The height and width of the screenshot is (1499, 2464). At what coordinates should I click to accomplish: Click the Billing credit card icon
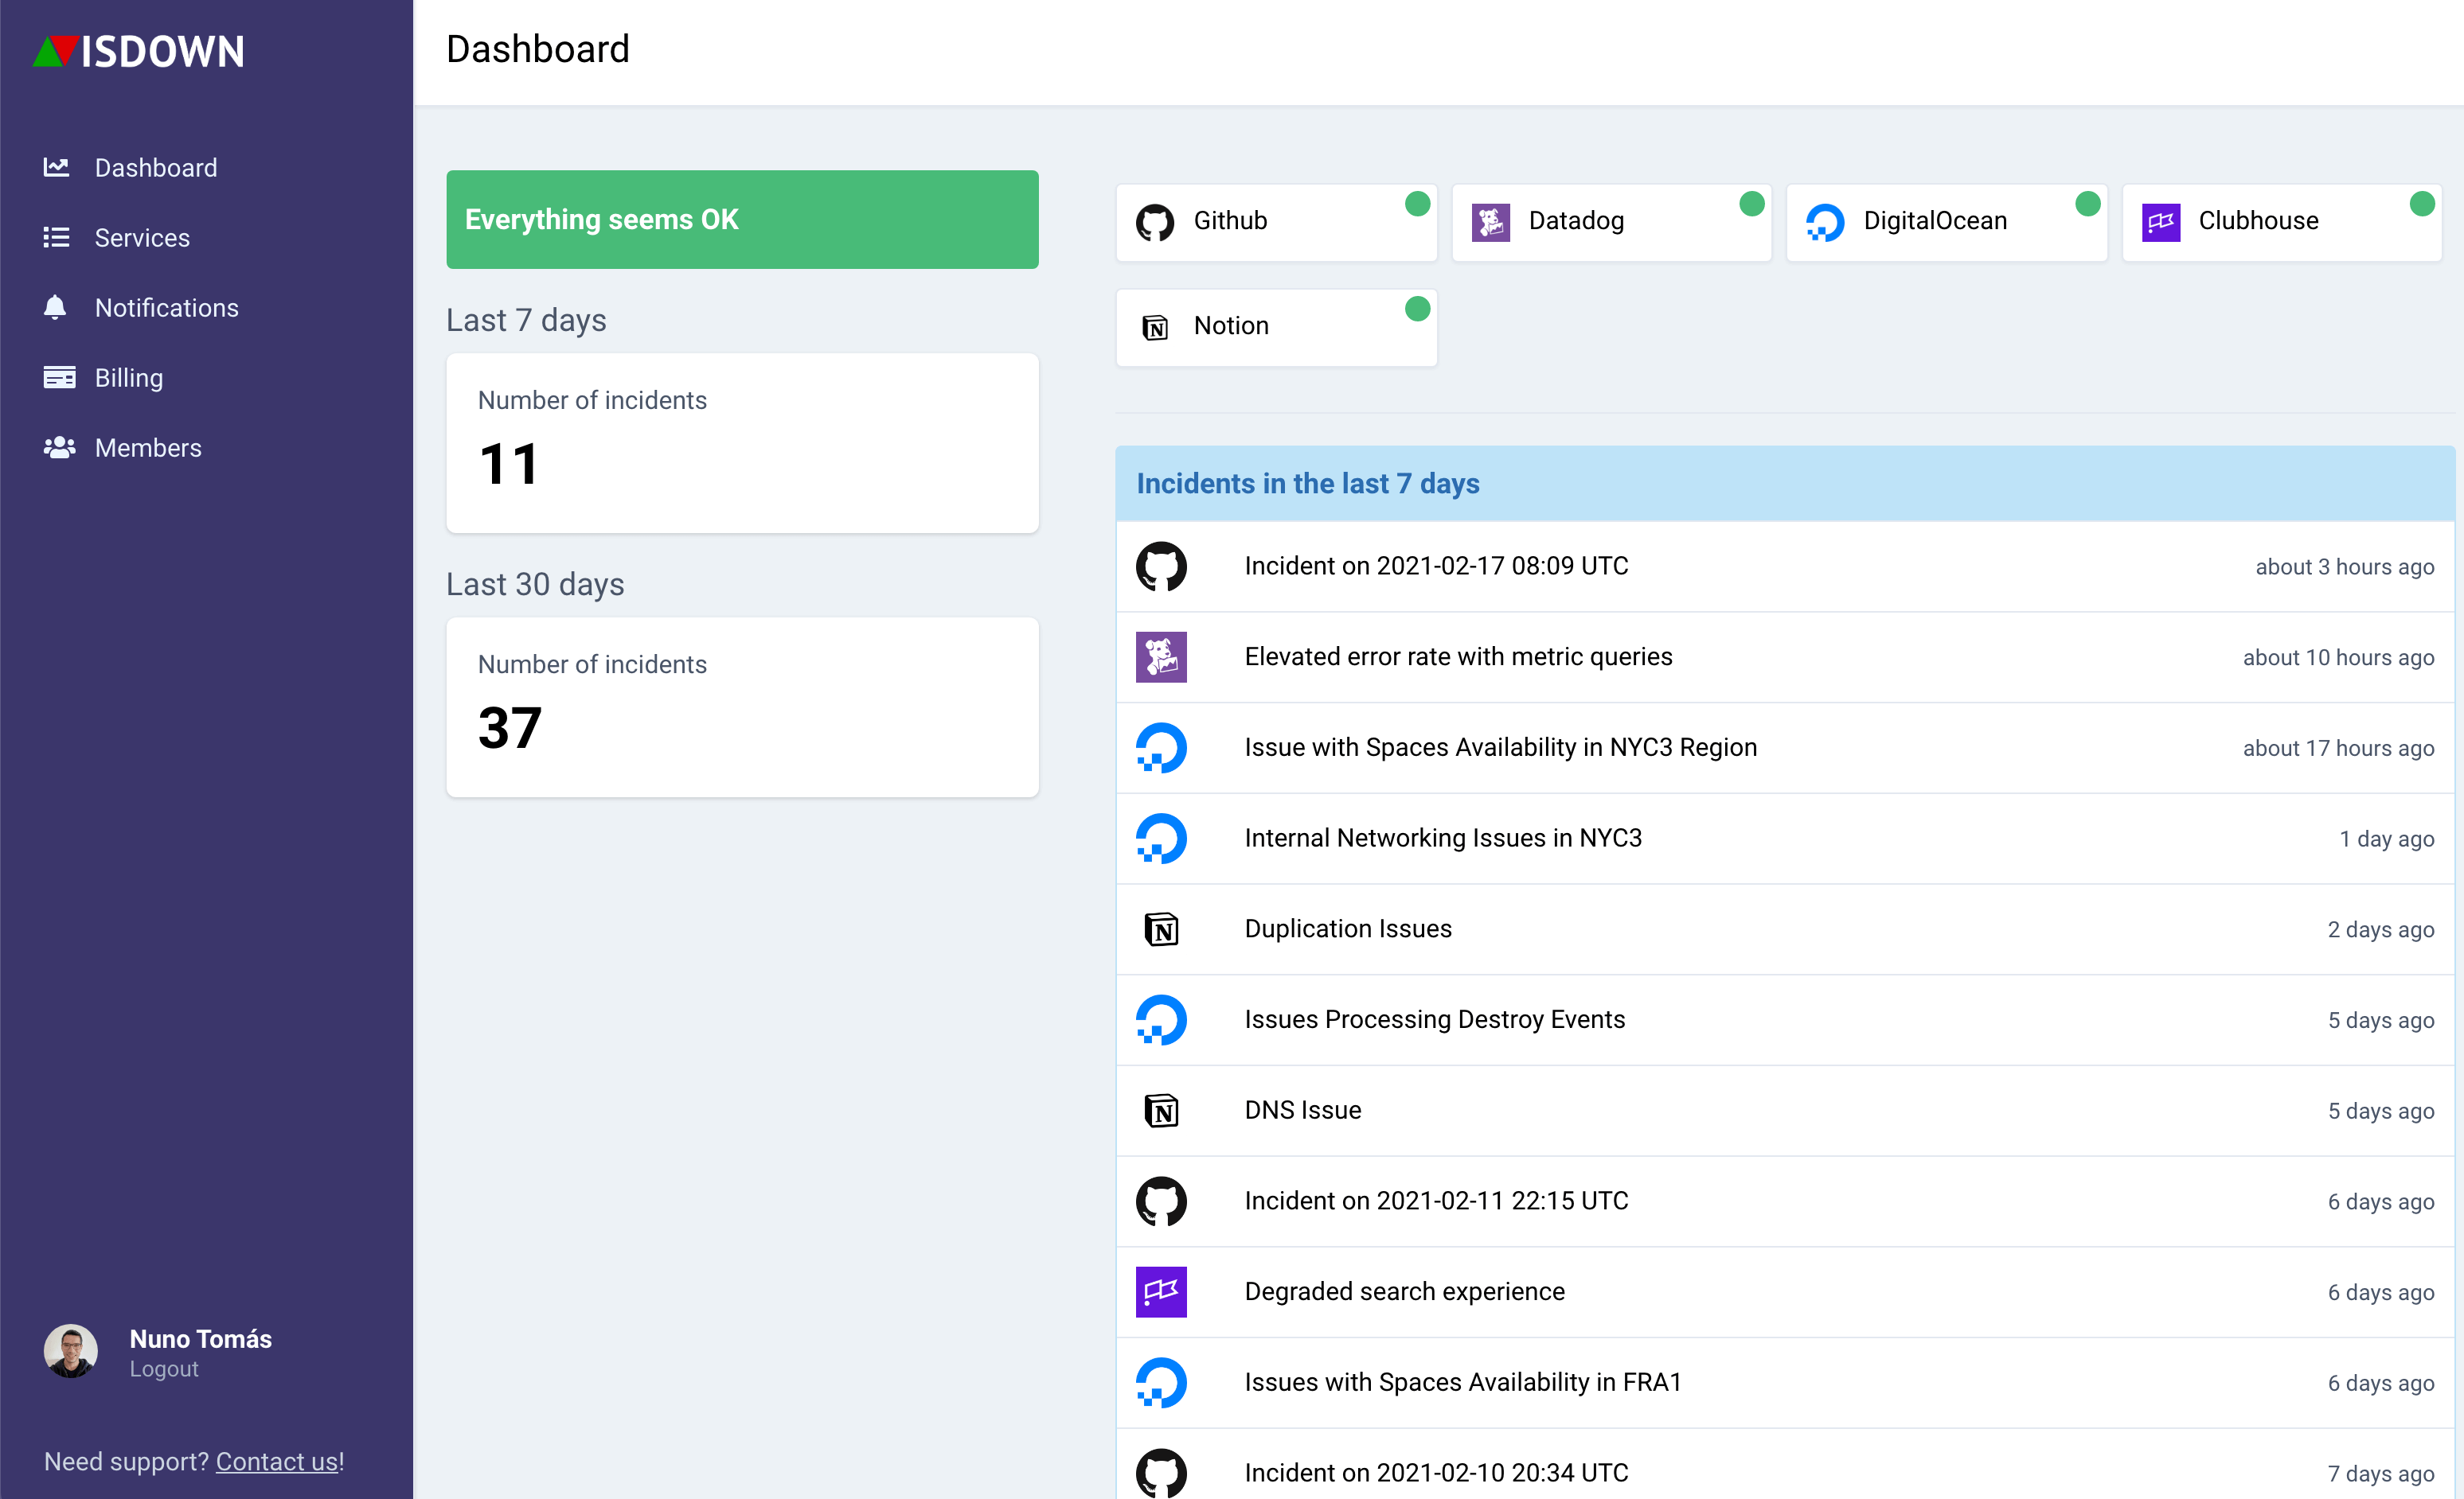(59, 377)
